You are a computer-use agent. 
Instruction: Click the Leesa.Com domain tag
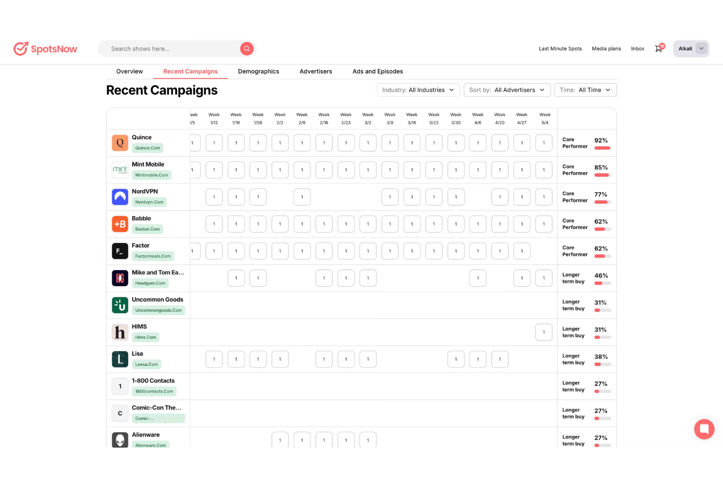147,364
